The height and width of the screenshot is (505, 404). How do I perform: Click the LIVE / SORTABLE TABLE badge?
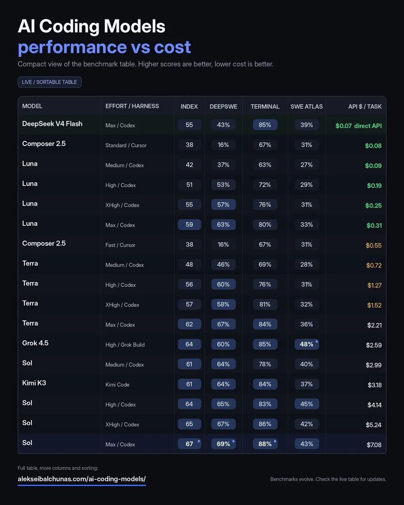point(49,82)
